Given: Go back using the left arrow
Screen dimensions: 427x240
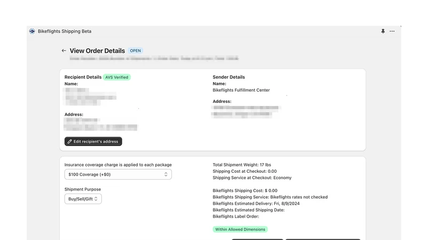Looking at the screenshot, I should point(64,51).
